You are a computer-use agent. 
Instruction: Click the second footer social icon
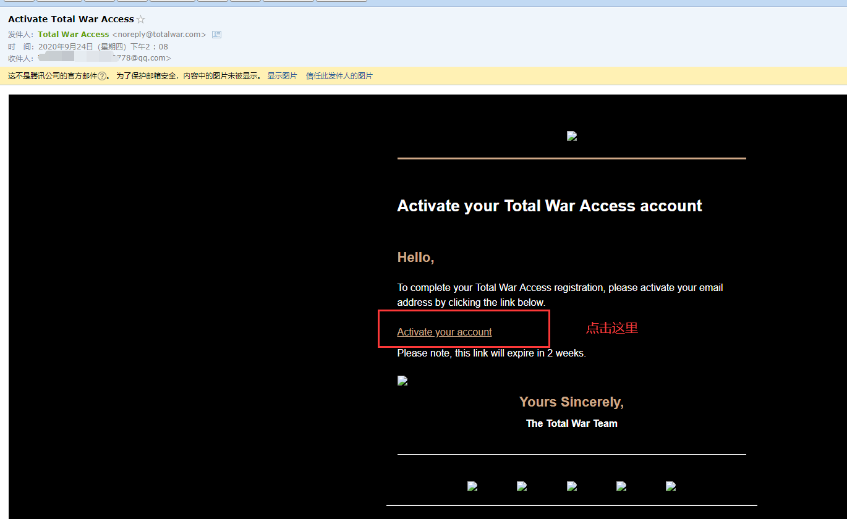click(522, 486)
